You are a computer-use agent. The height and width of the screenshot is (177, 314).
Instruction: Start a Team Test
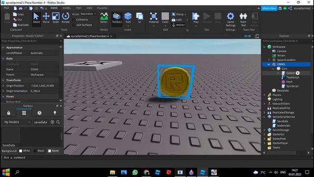point(243,20)
